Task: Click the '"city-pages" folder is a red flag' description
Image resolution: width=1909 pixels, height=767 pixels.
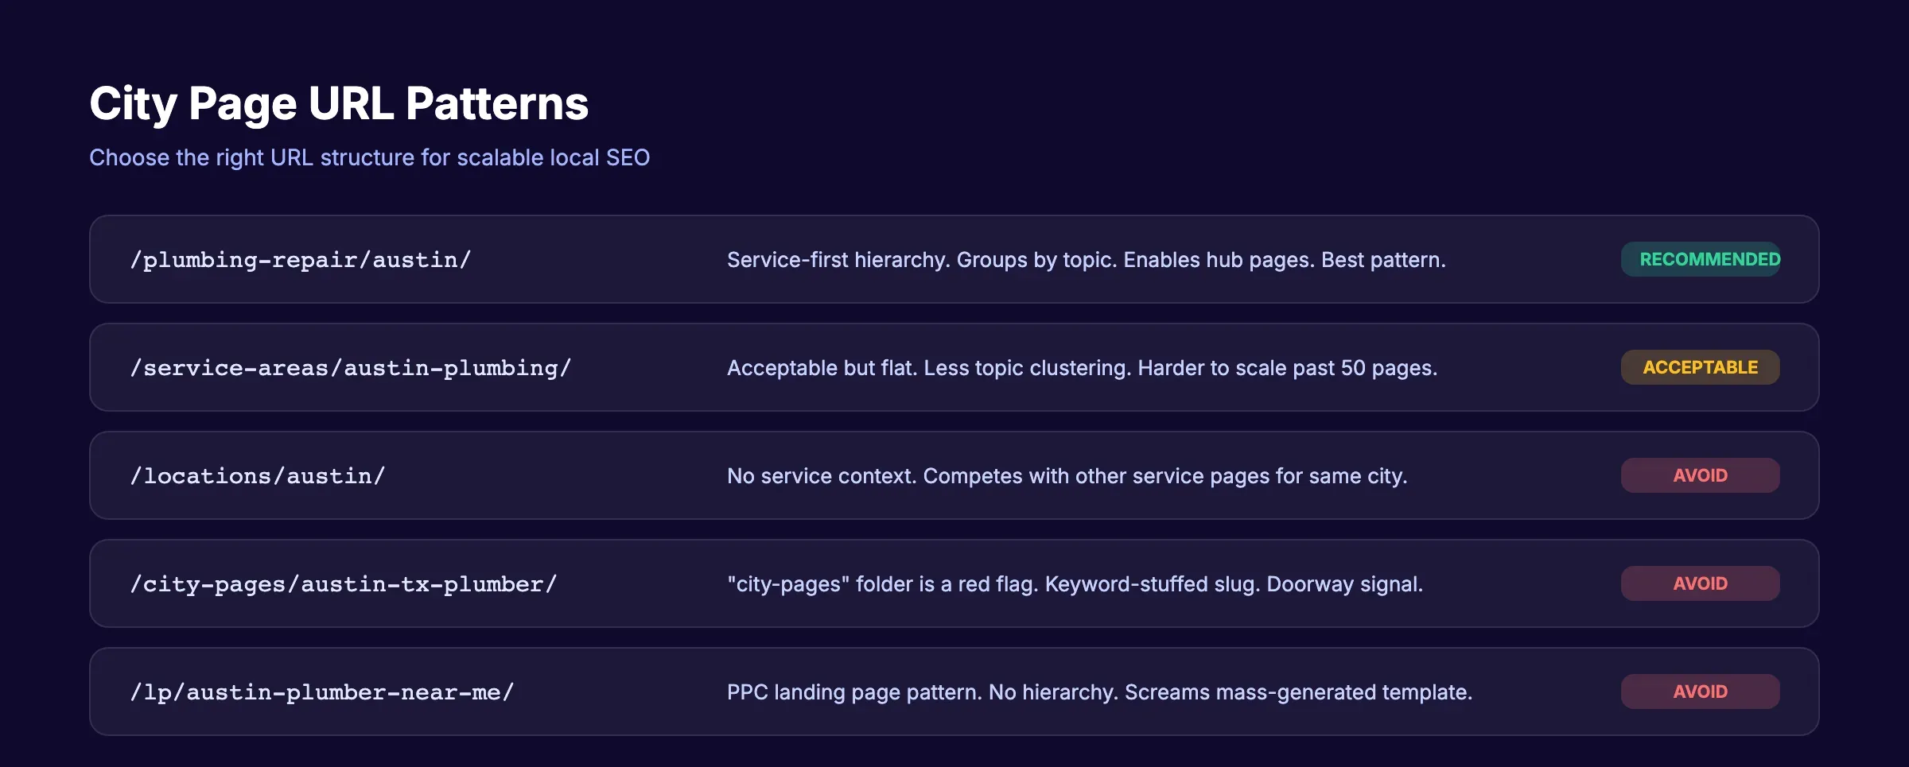Action: tap(1075, 584)
